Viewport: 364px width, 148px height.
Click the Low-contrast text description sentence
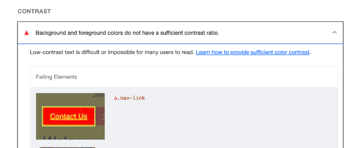(x=112, y=52)
